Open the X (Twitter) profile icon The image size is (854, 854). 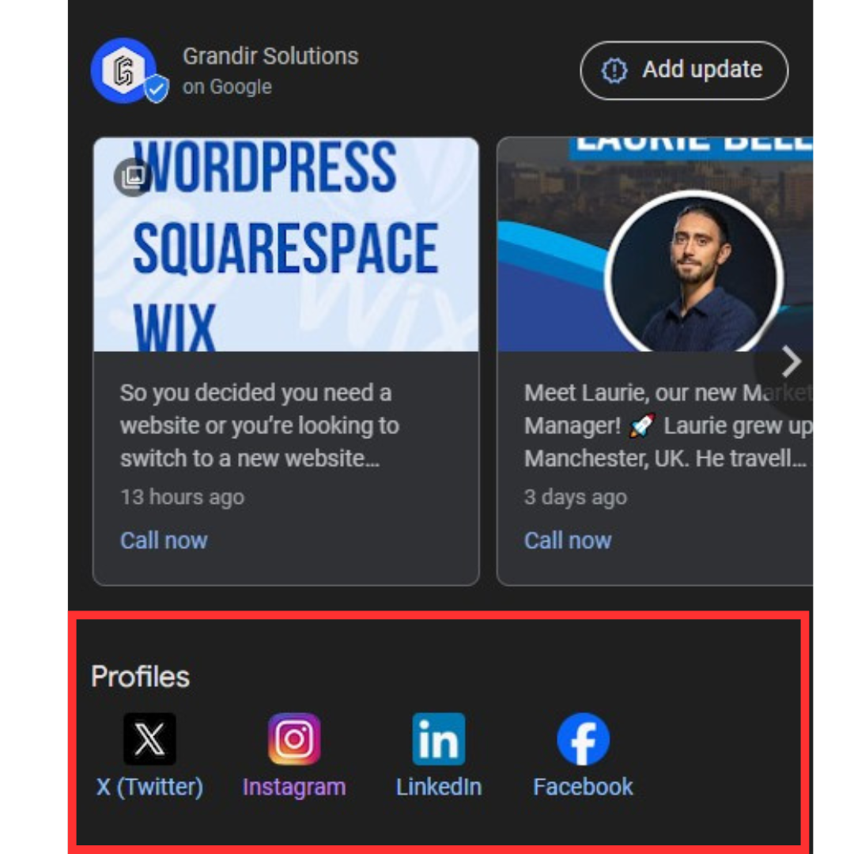(x=149, y=739)
